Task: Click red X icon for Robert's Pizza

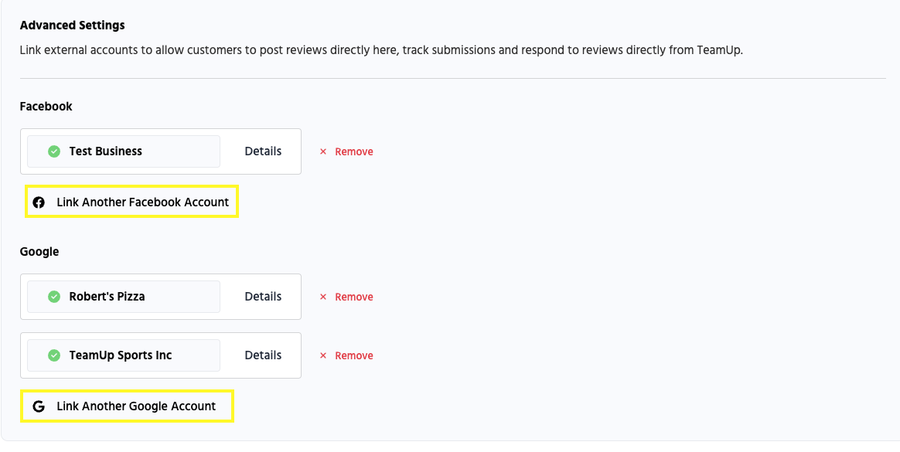Action: (x=323, y=297)
